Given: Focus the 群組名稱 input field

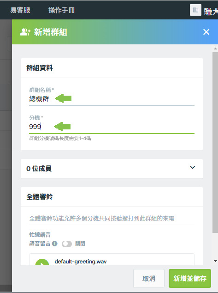Looking at the screenshot, I should [112, 98].
